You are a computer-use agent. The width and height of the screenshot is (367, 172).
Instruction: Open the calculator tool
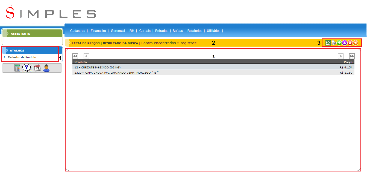(17, 68)
